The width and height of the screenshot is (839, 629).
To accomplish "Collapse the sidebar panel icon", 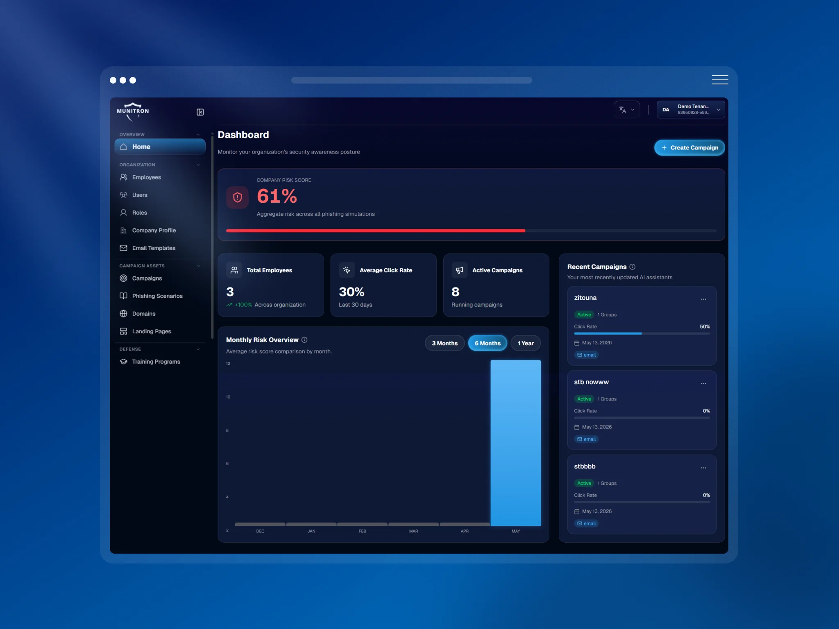I will click(x=200, y=112).
